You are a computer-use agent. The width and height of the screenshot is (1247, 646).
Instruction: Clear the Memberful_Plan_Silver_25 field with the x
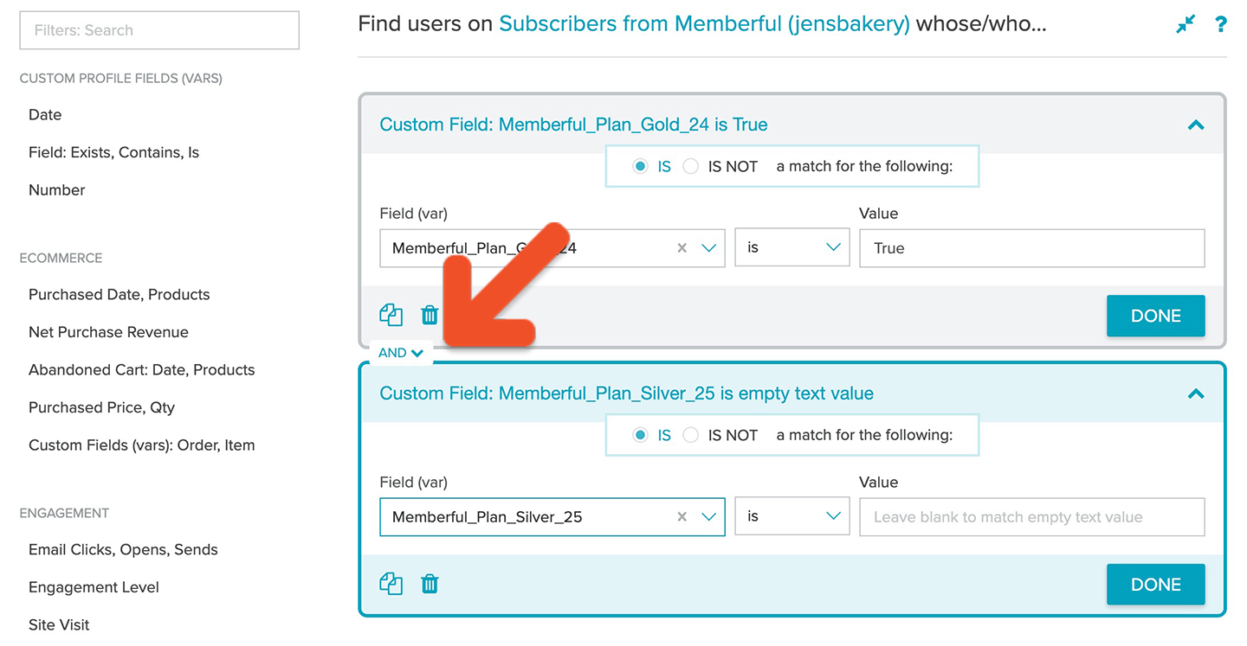[x=682, y=516]
